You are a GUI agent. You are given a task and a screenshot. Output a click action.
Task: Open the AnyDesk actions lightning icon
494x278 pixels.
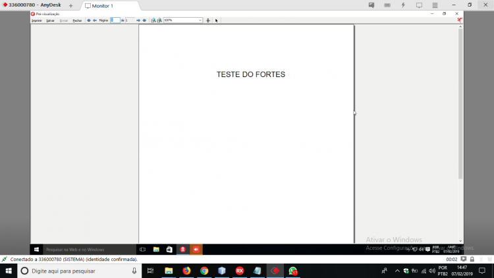[403, 5]
